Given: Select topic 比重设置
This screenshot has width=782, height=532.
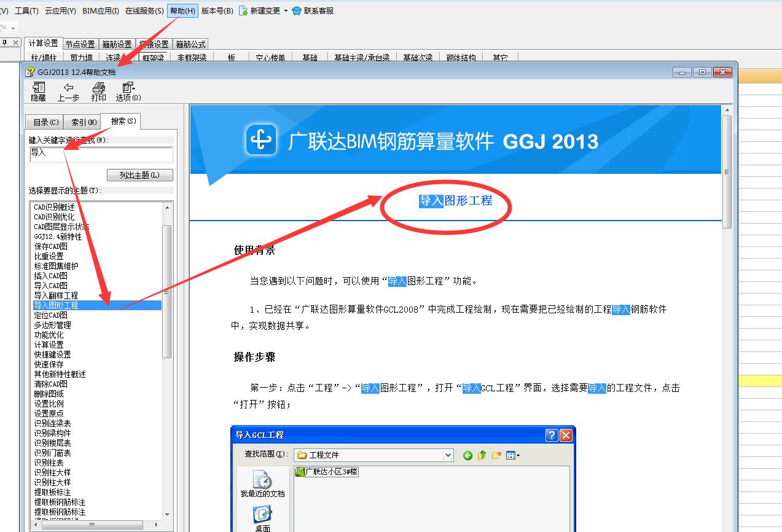Looking at the screenshot, I should 49,256.
